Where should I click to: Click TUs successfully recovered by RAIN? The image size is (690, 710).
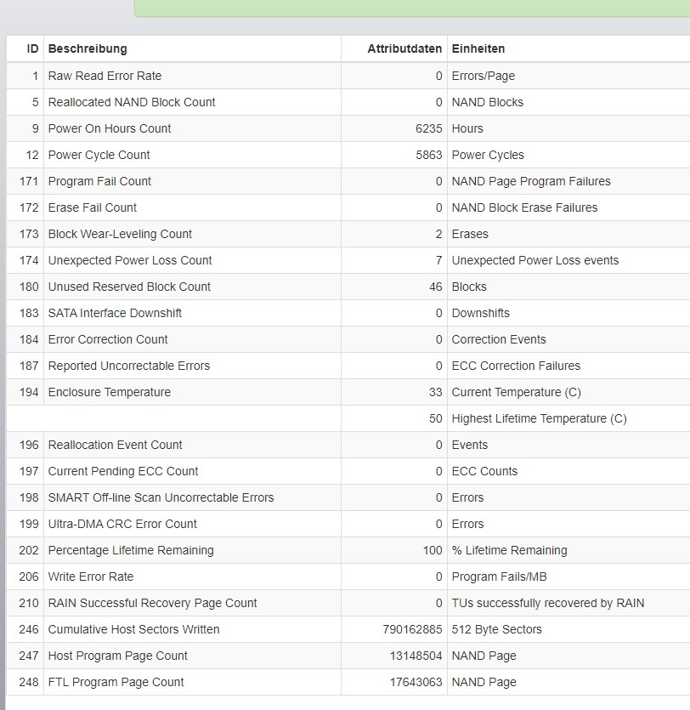(548, 603)
